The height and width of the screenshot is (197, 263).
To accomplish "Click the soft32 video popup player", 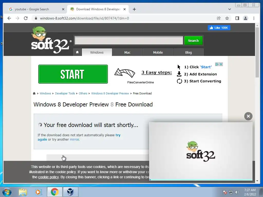I will click(201, 151).
